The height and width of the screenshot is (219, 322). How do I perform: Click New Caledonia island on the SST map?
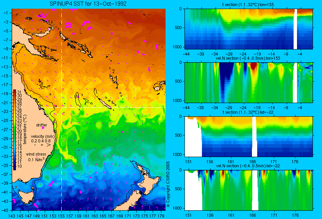105,104
